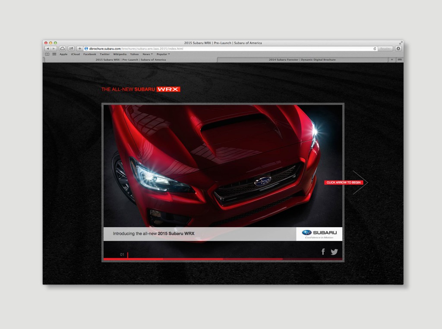Viewport: 442px width, 329px height.
Task: Share the brochure on Twitter icon
Action: pos(335,252)
